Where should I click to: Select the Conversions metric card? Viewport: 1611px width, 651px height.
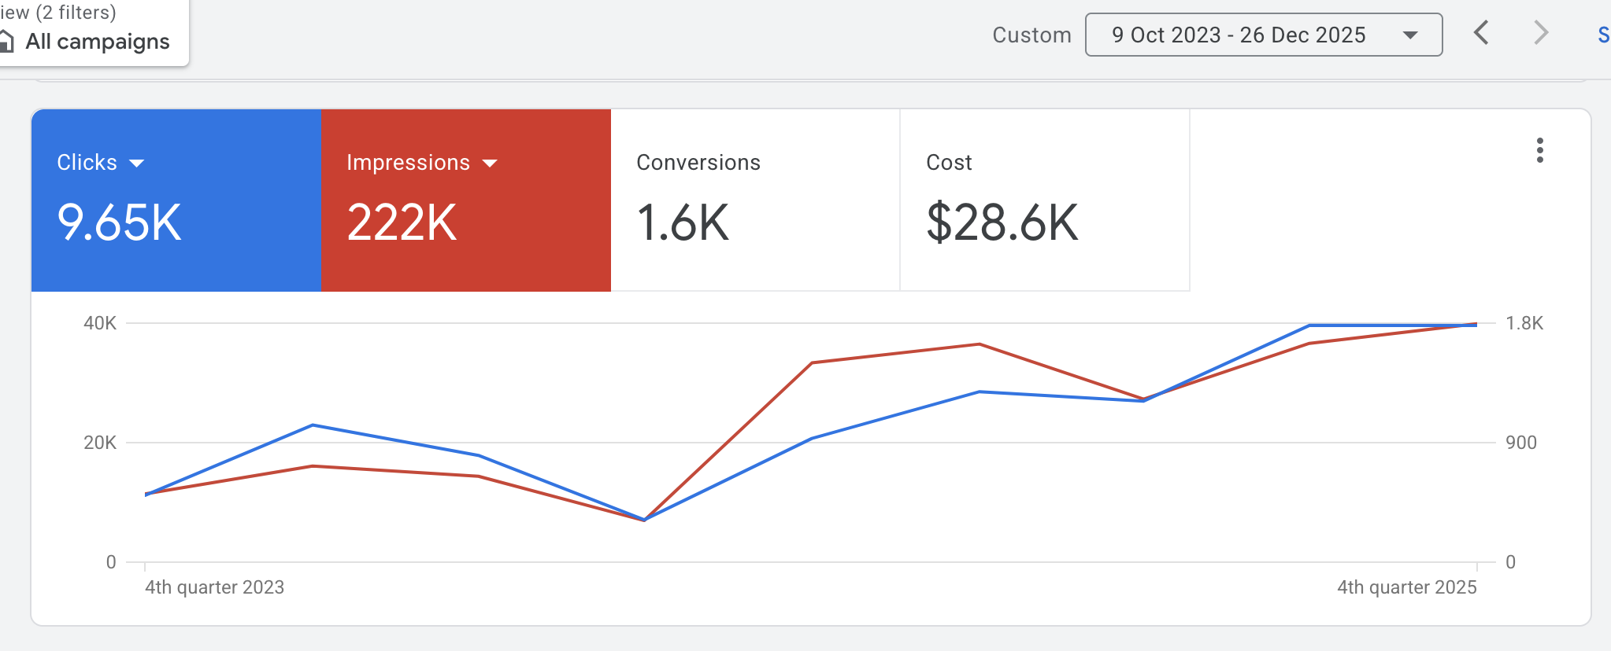(x=754, y=200)
